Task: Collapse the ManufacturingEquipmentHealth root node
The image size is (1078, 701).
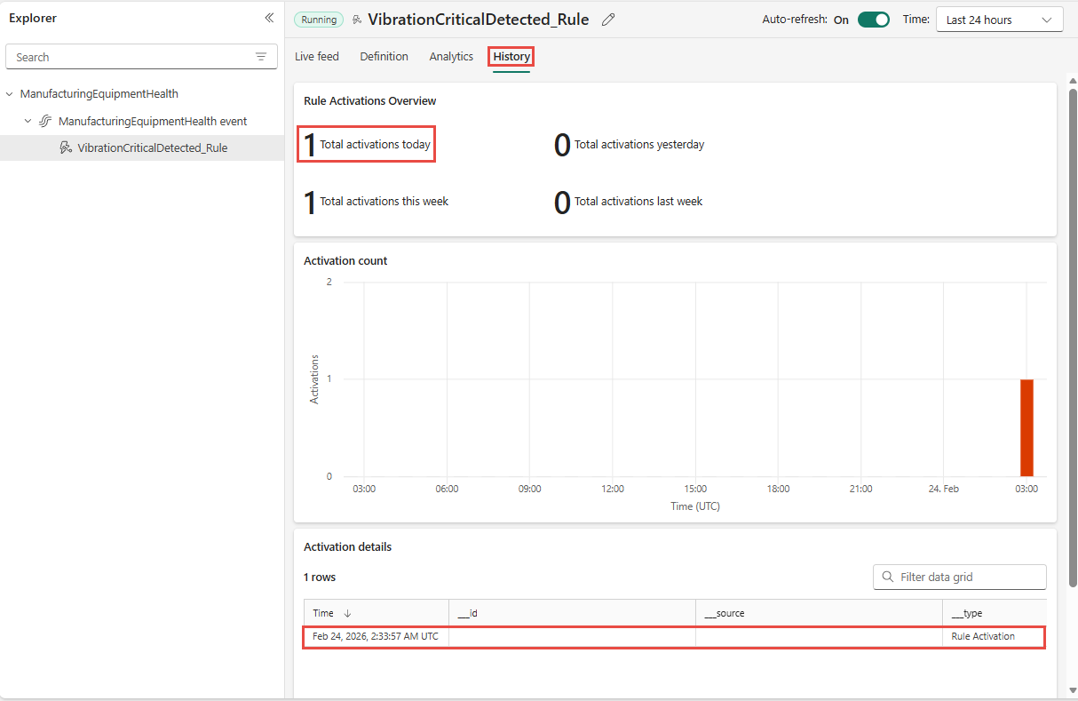Action: (x=11, y=94)
